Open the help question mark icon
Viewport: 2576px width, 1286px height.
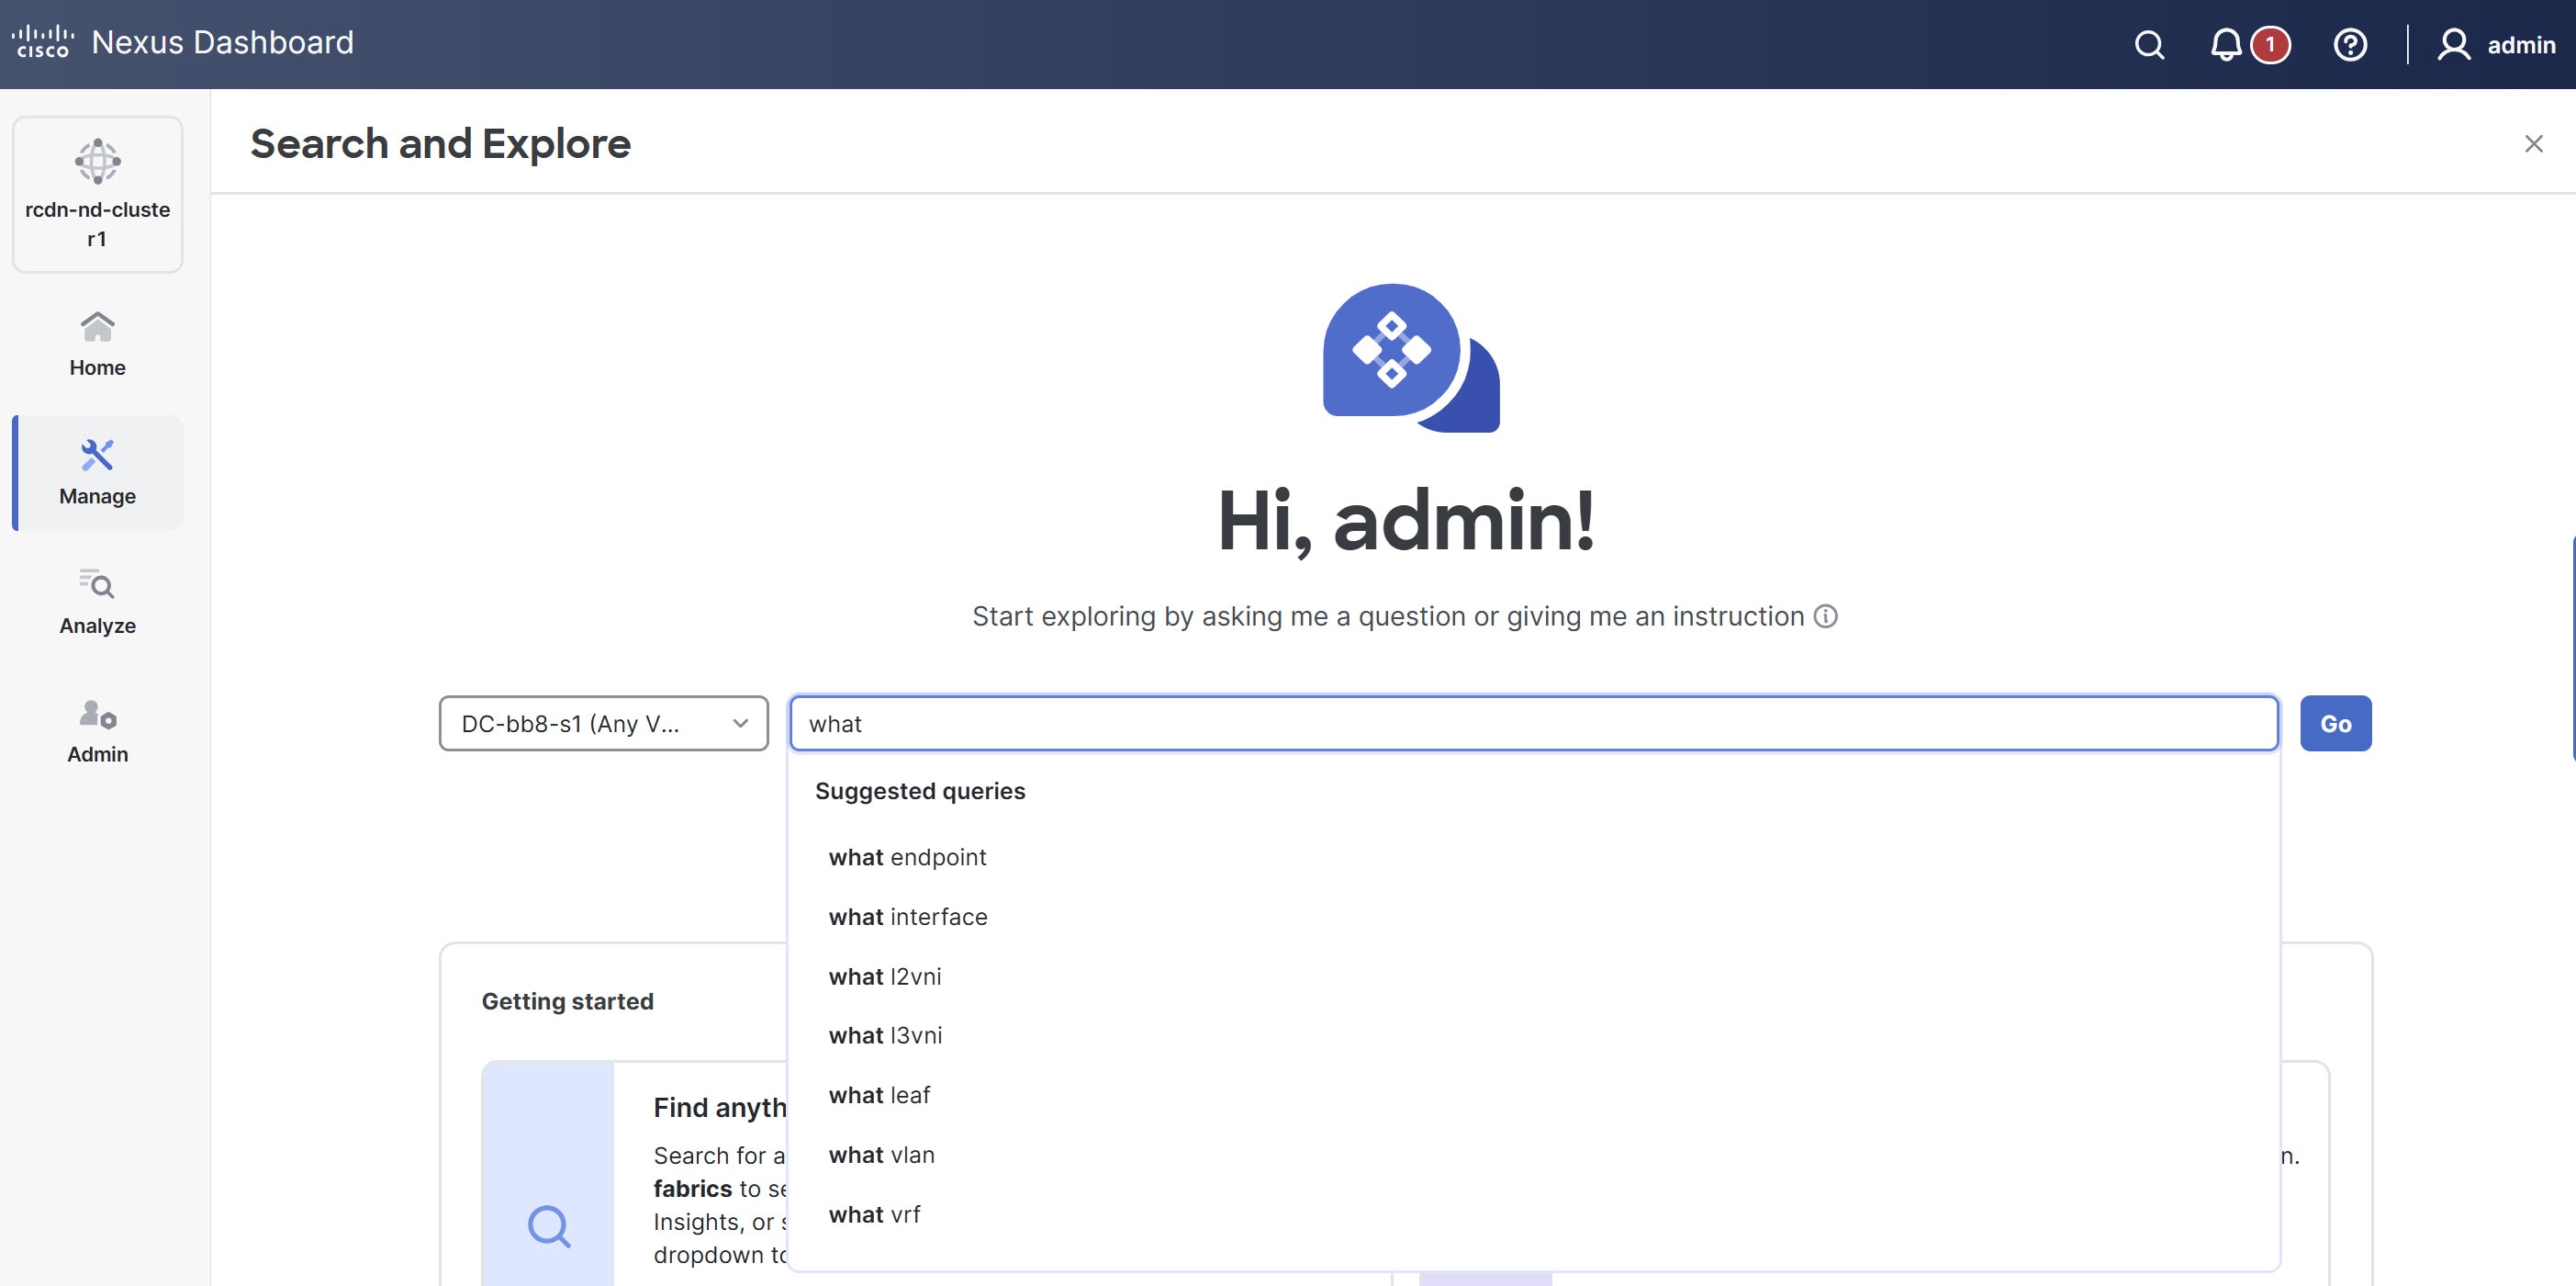(2349, 45)
